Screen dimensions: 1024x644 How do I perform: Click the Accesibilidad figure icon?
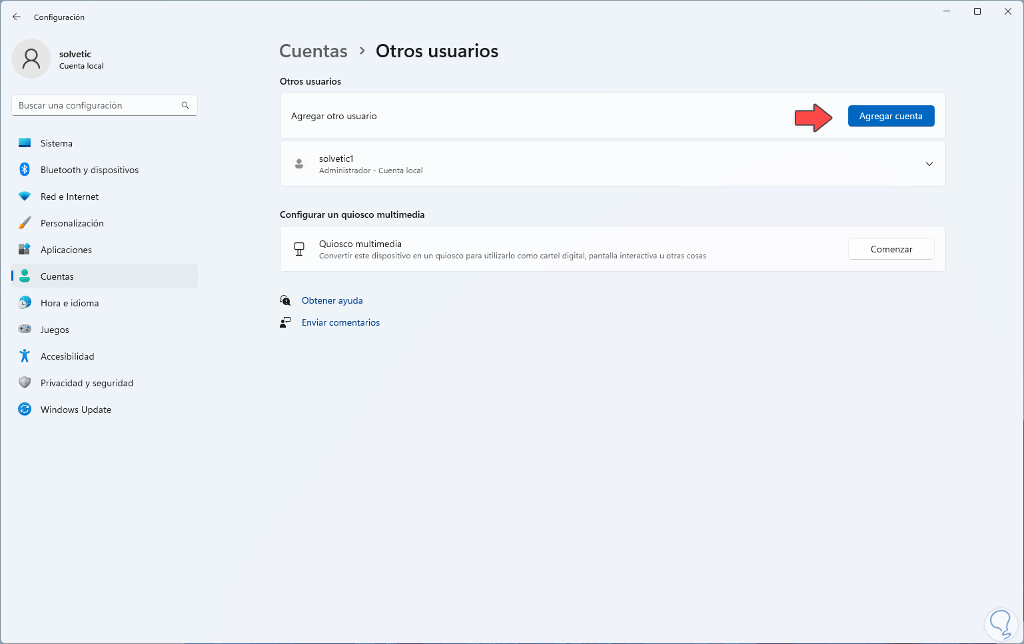(x=25, y=356)
